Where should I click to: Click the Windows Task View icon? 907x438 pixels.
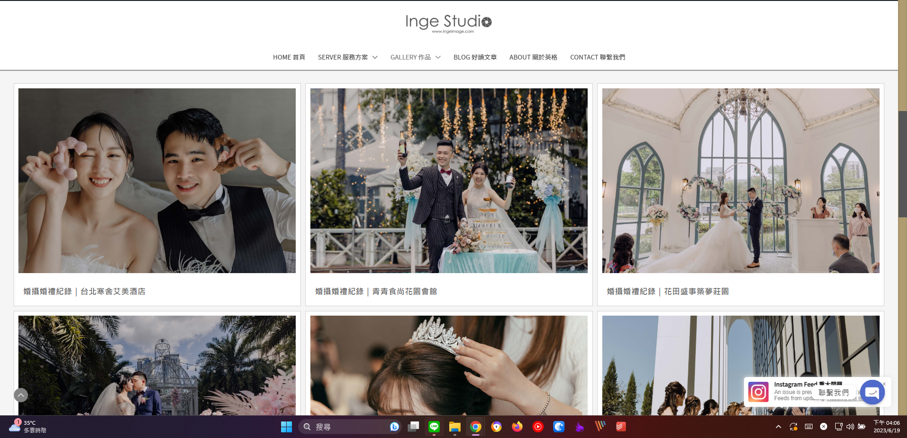tap(413, 427)
